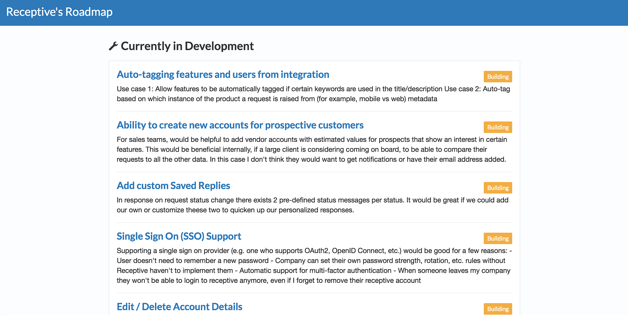Screen dimensions: 628x315
Task: Open the Add custom Saved Replies item
Action: 173,186
